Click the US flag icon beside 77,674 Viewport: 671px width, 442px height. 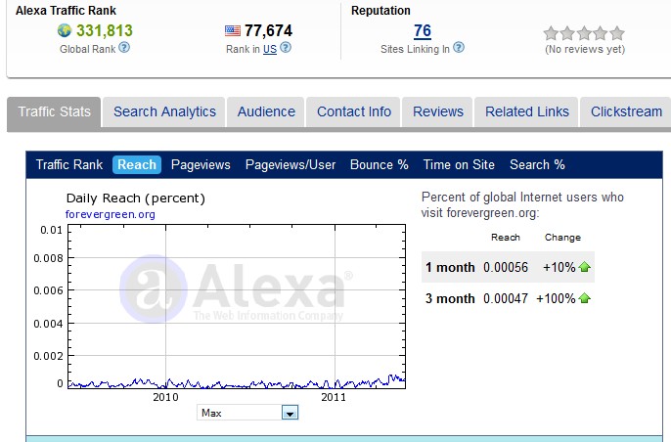[x=233, y=31]
